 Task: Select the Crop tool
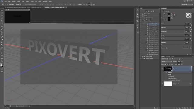[2, 21]
